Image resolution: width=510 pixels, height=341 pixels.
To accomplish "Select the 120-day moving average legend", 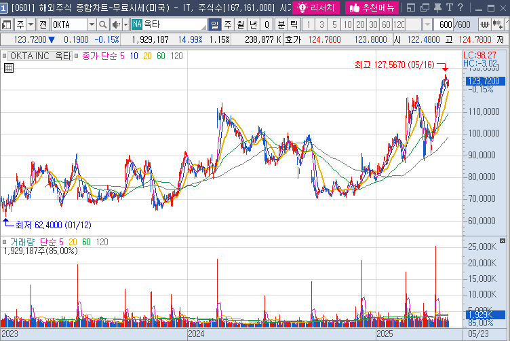I will pos(176,56).
